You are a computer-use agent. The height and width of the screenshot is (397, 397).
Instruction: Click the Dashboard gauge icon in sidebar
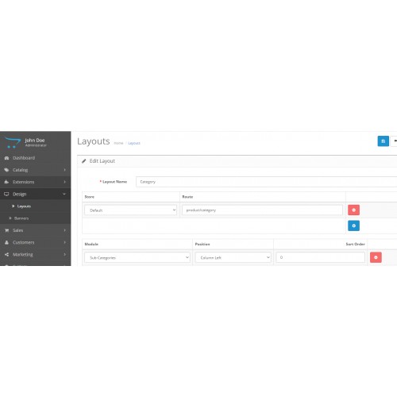[6, 158]
